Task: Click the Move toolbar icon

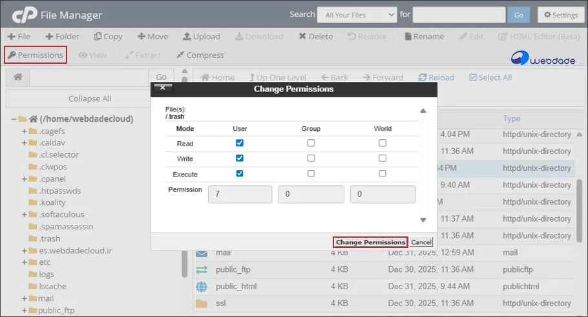Action: pos(141,36)
